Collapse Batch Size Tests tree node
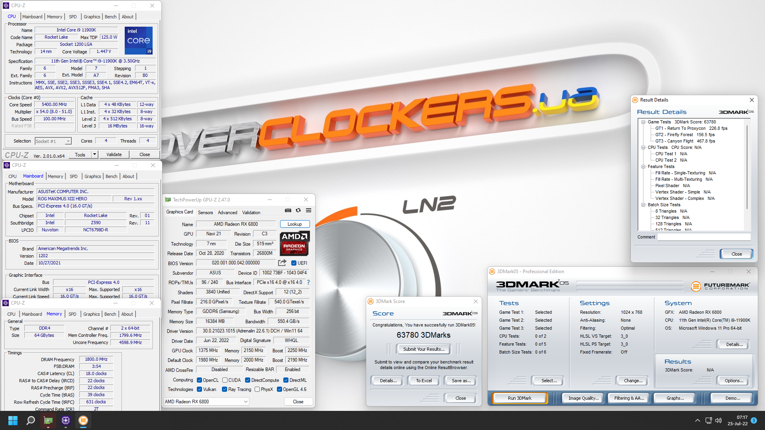765x430 pixels. pyautogui.click(x=643, y=205)
